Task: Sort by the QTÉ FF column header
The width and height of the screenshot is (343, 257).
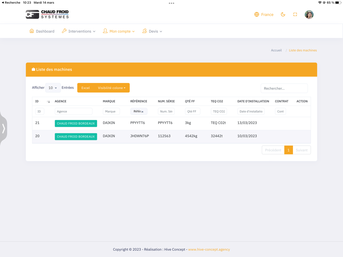Action: click(190, 101)
